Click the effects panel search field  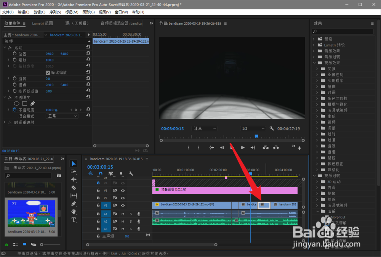pos(343,31)
